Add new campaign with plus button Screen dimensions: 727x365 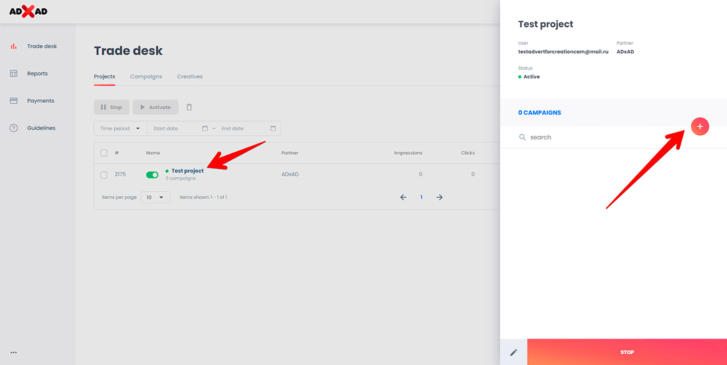point(700,126)
